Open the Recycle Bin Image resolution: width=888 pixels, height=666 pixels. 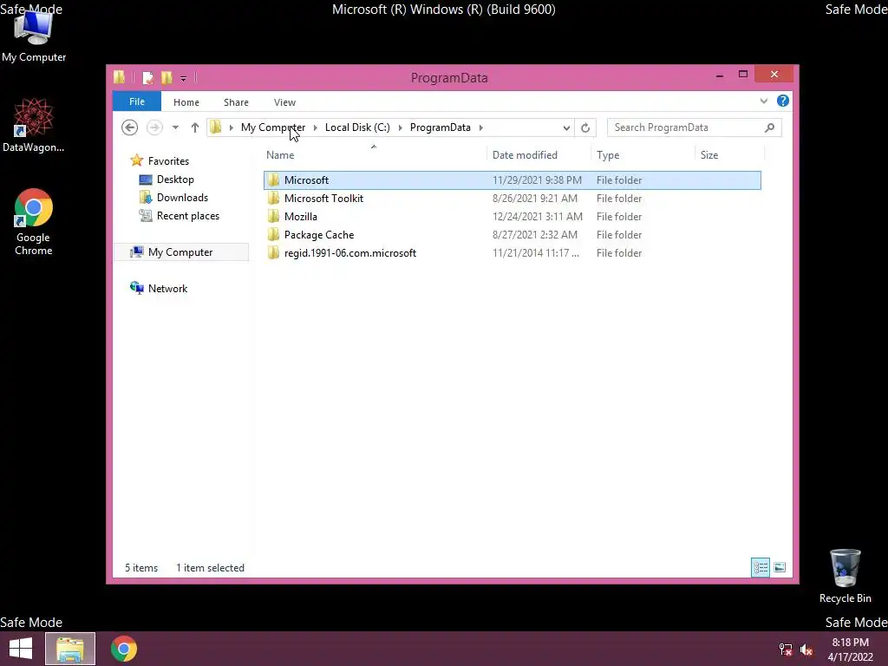tap(845, 576)
